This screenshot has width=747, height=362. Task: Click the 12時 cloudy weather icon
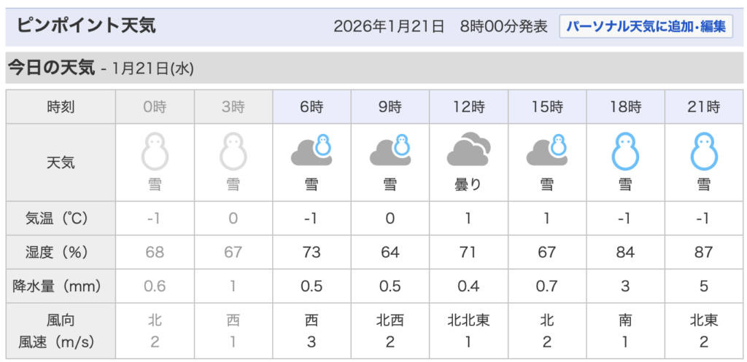[468, 150]
